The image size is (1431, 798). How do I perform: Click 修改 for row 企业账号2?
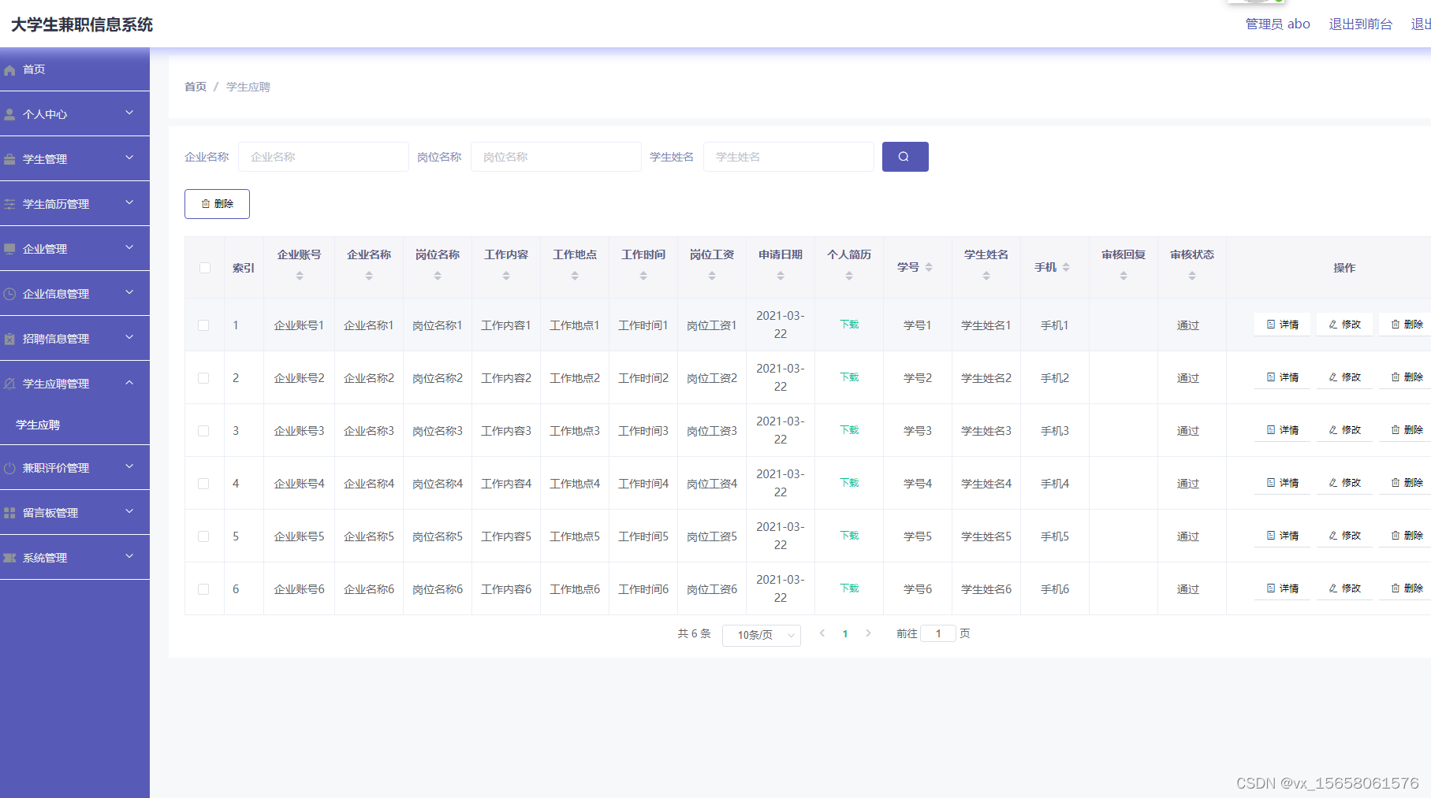point(1345,377)
